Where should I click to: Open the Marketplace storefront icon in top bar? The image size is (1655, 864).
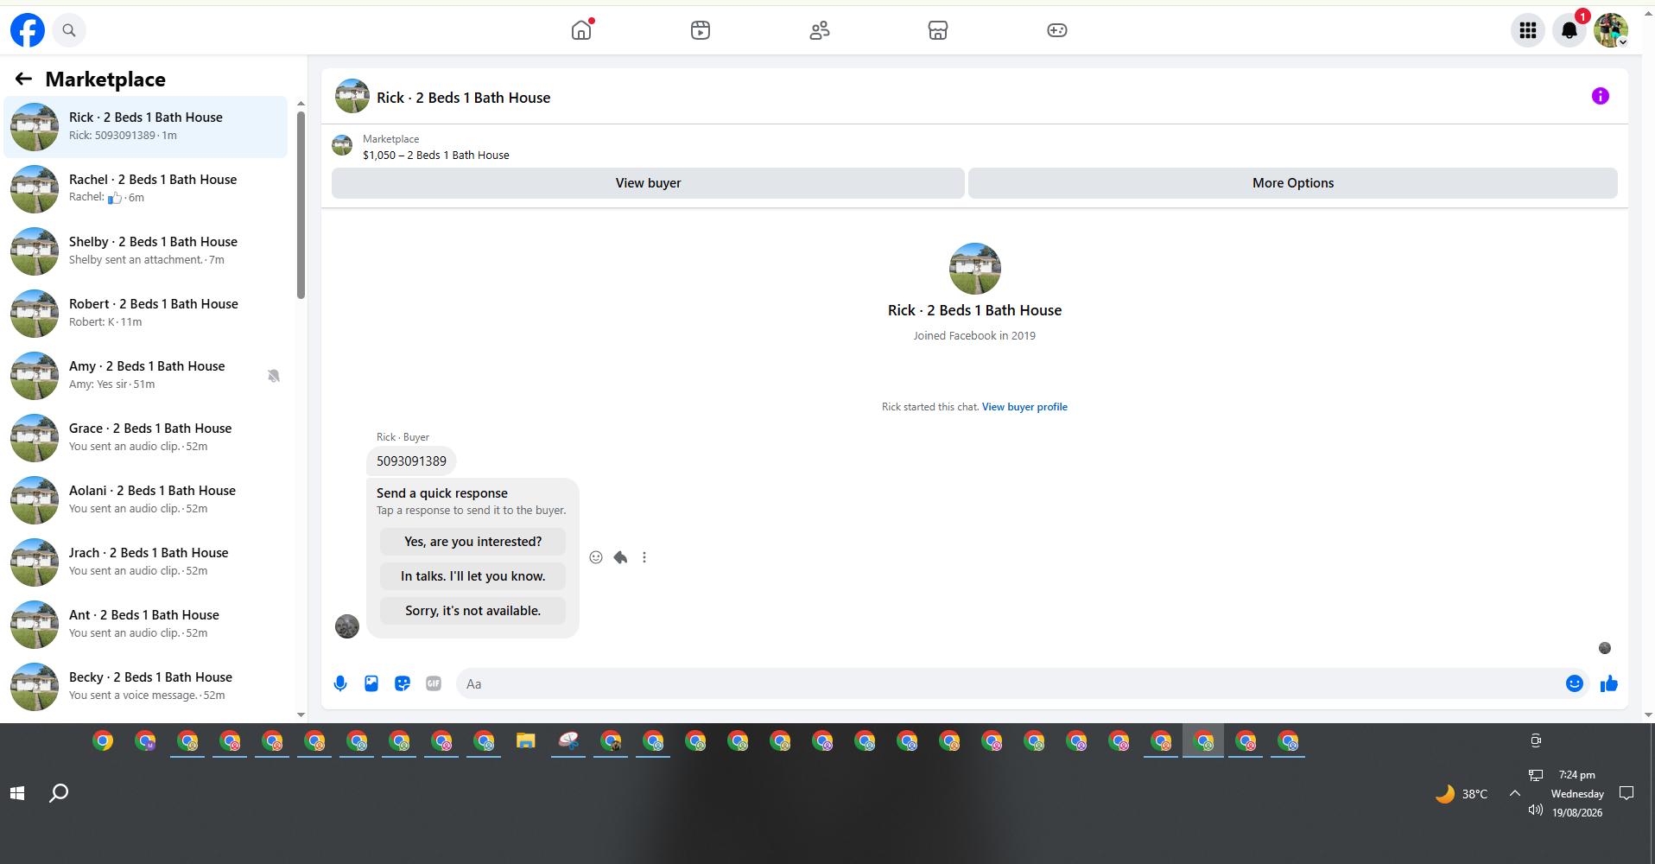click(938, 30)
